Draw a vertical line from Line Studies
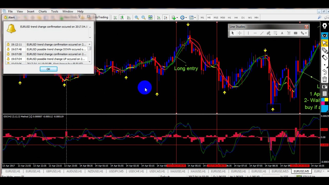329x185 pixels. pyautogui.click(x=248, y=33)
